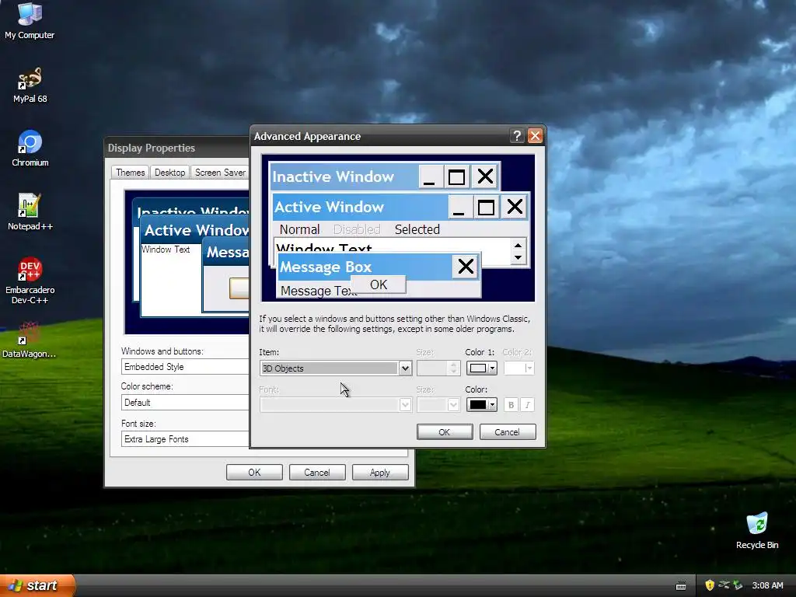
Task: Click the item Size stepper field
Action: pyautogui.click(x=438, y=368)
